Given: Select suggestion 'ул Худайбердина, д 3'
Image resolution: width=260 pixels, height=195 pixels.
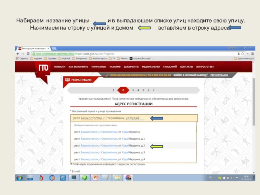Looking at the screenshot, I should 134,152.
